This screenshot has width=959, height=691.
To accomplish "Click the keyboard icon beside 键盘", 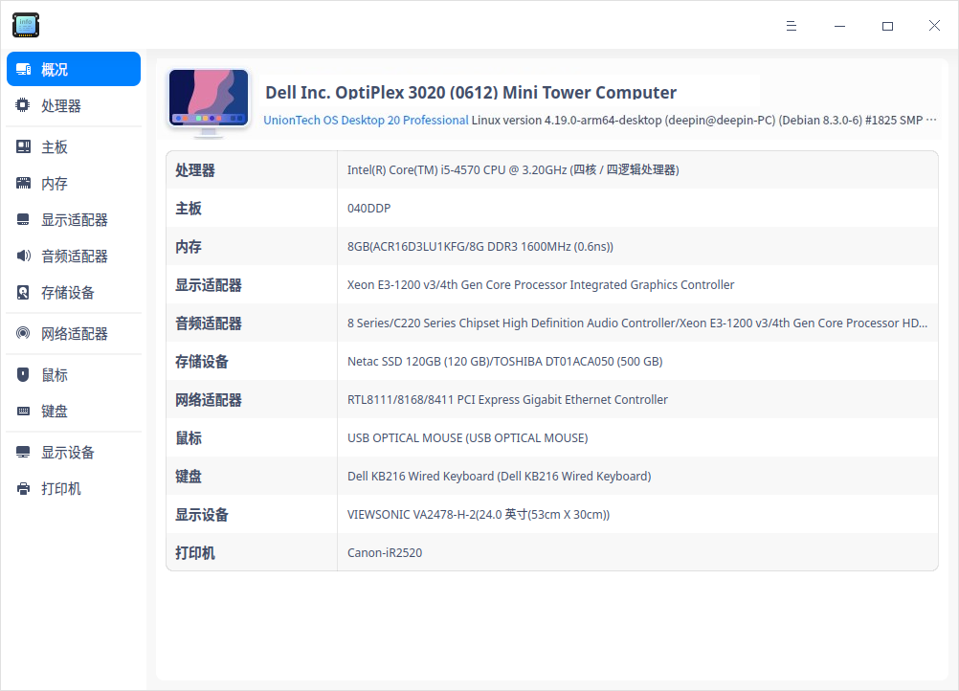I will click(x=23, y=411).
